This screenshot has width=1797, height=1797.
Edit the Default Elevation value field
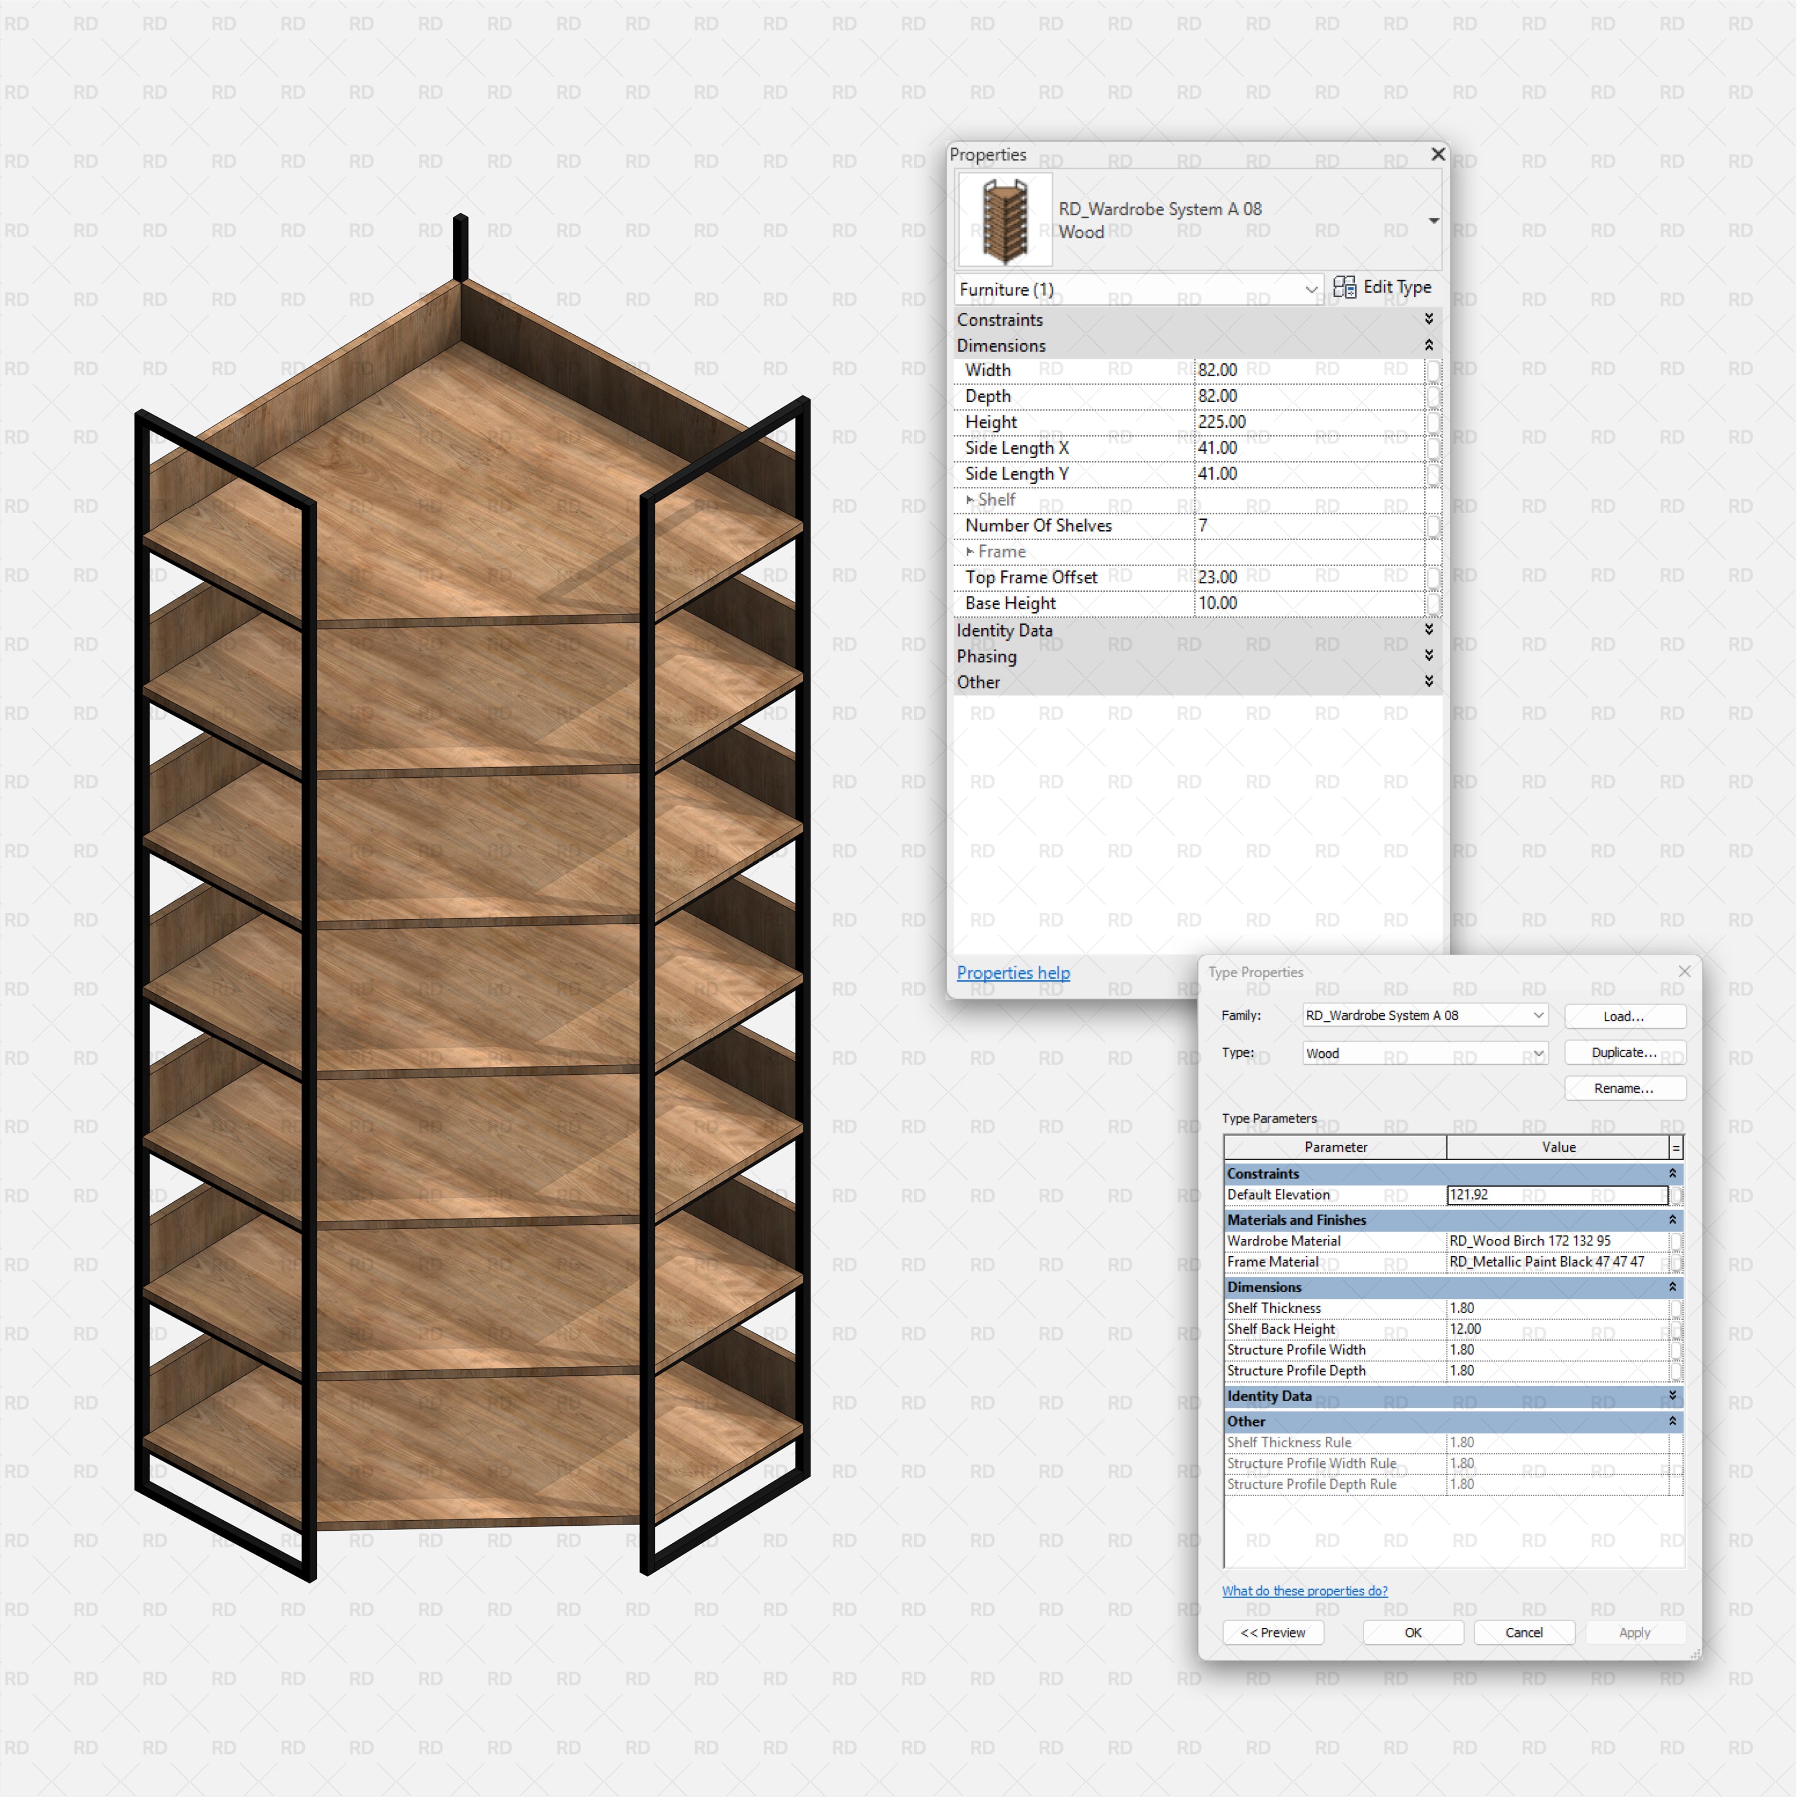click(1553, 1194)
